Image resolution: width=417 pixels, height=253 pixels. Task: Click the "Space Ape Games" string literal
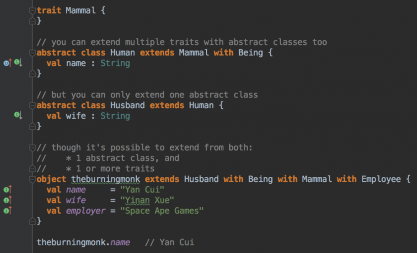click(162, 211)
